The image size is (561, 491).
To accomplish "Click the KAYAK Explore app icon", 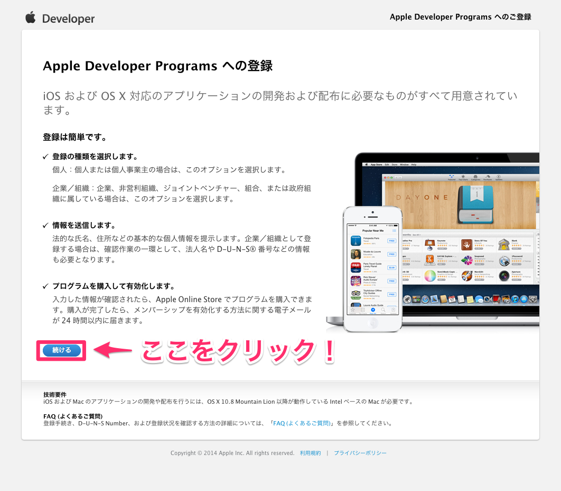I will tap(429, 259).
